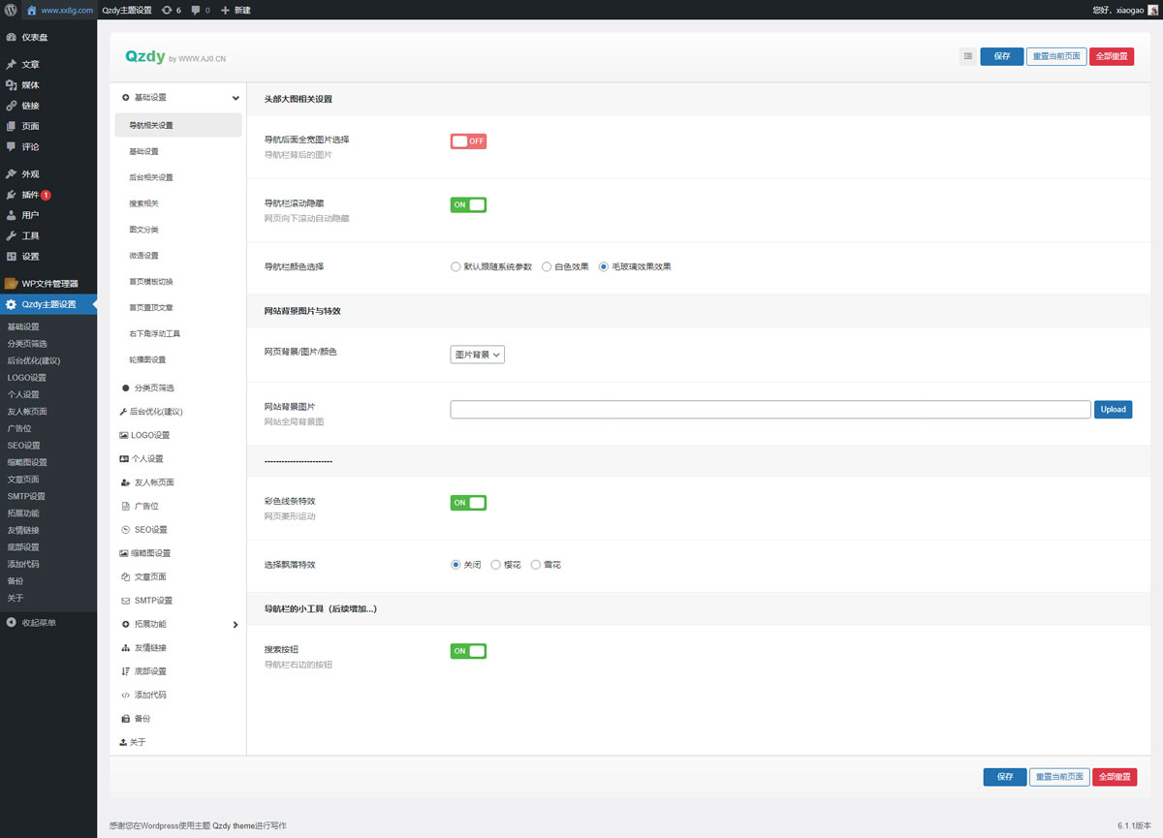
Task: Open the comments bubble icon in admin bar
Action: [x=196, y=10]
